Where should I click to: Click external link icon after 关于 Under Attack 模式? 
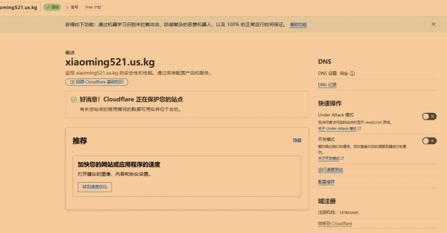click(360, 128)
